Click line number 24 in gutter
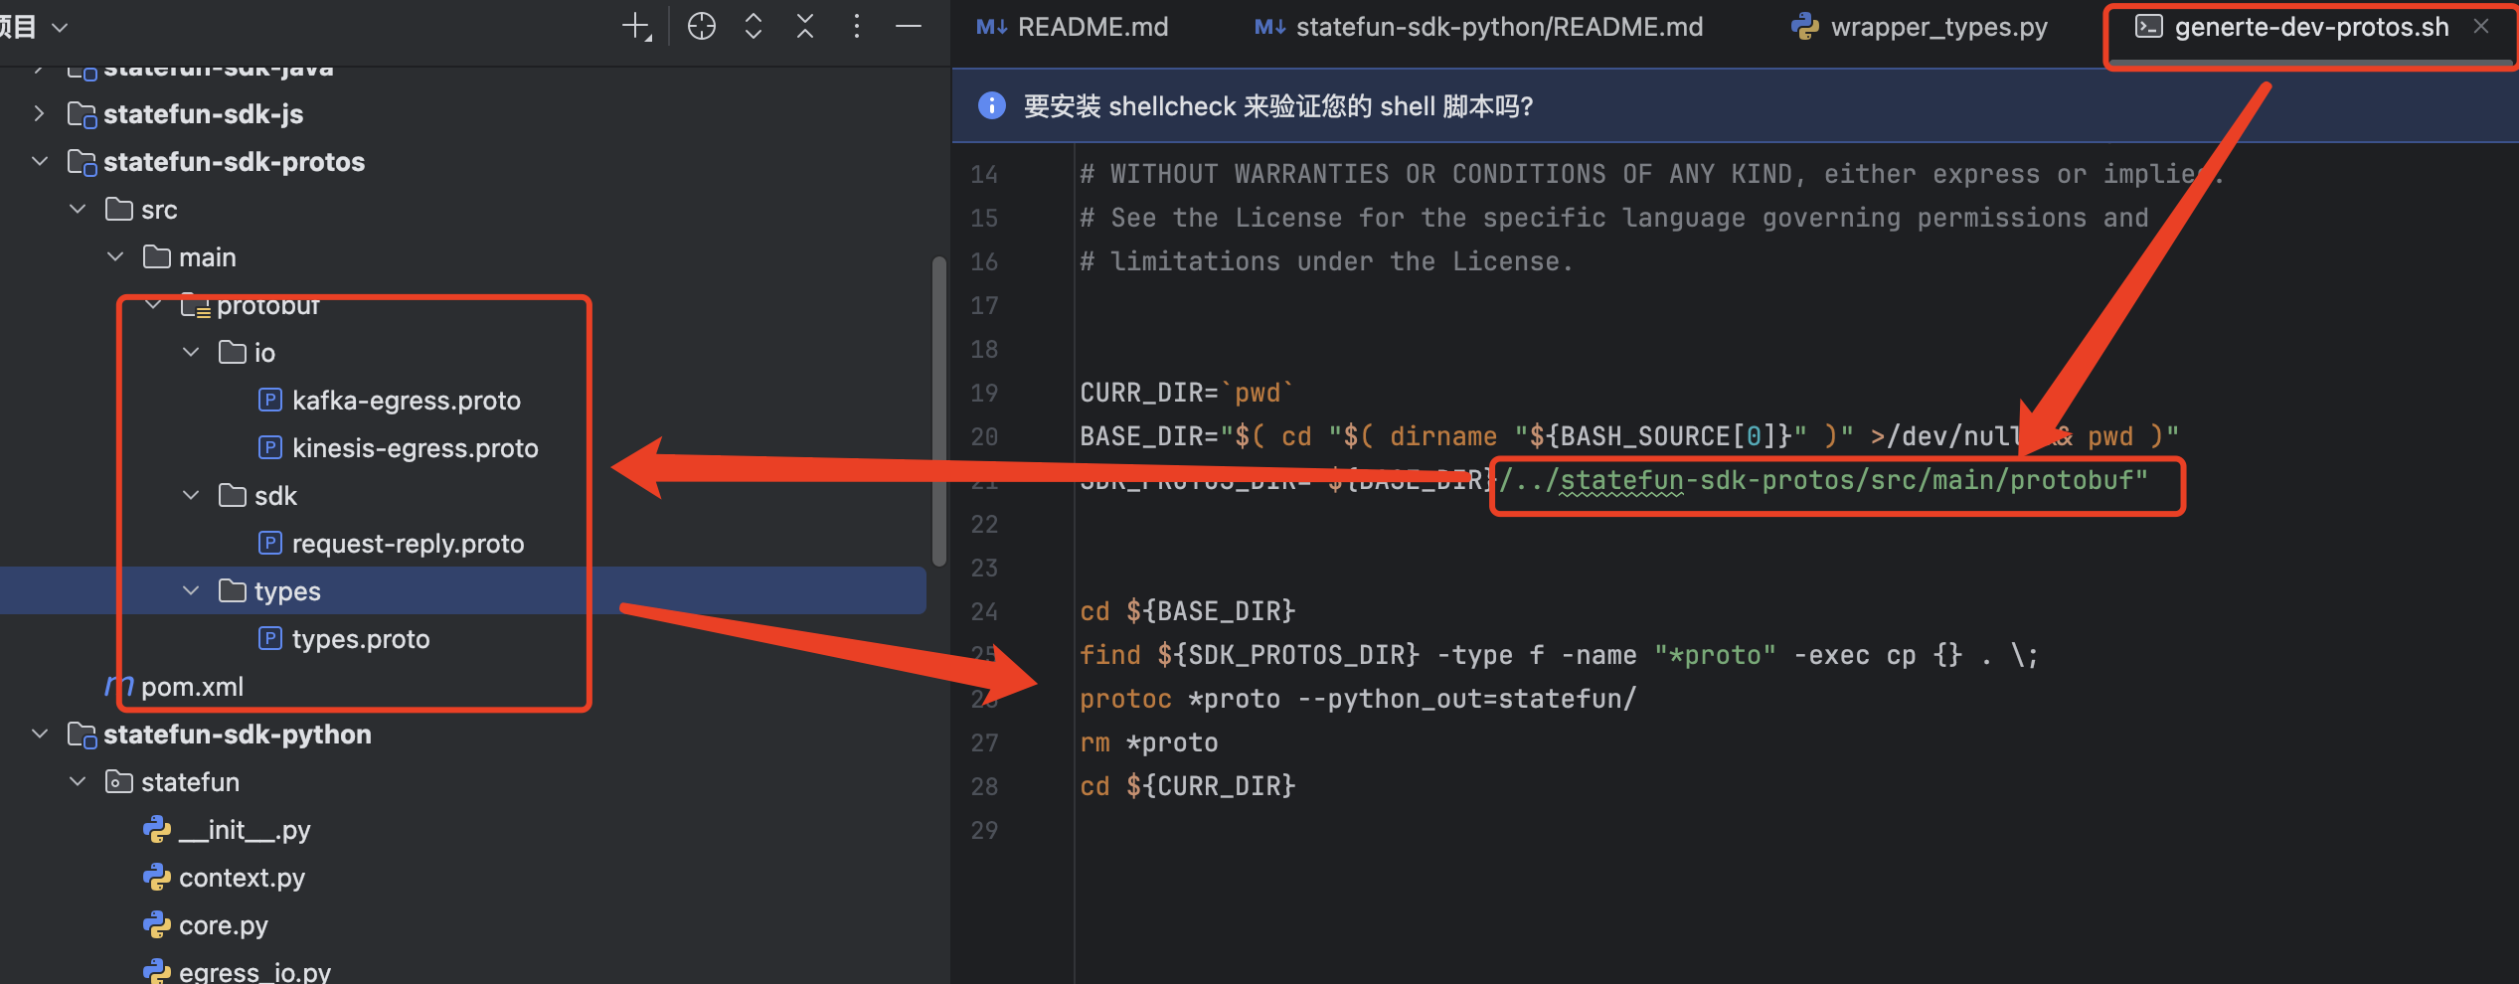Viewport: 2519px width, 984px height. click(x=984, y=612)
